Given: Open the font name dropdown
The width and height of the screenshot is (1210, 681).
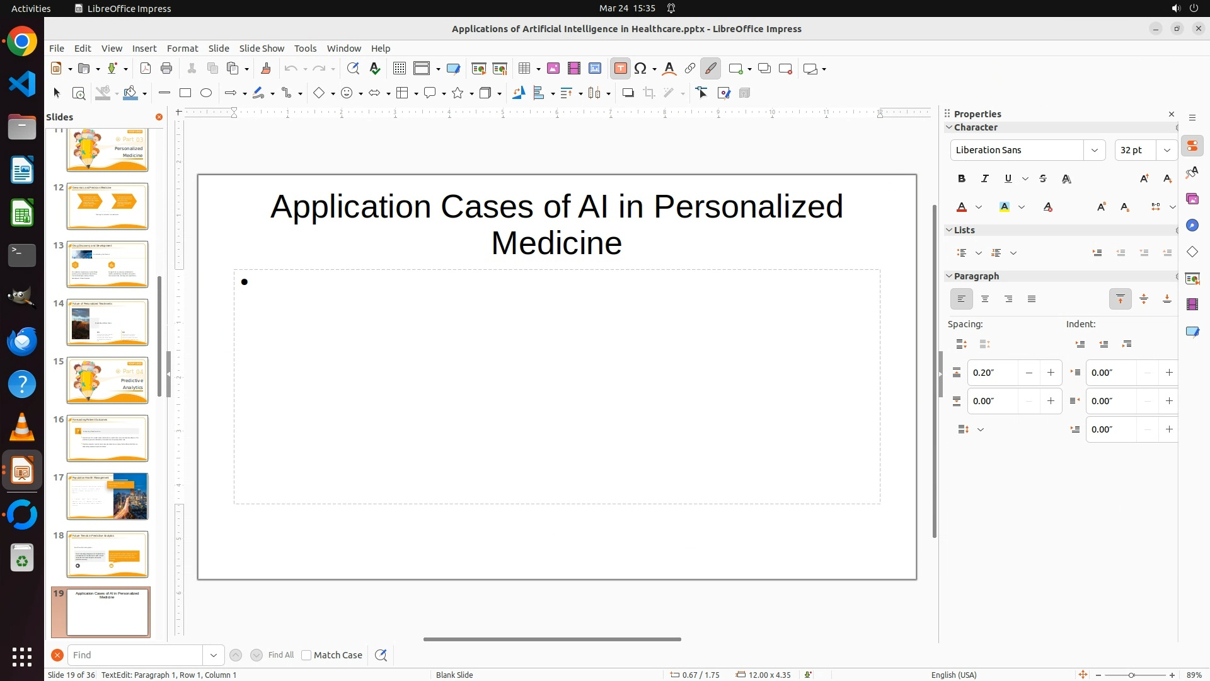Looking at the screenshot, I should pyautogui.click(x=1095, y=150).
